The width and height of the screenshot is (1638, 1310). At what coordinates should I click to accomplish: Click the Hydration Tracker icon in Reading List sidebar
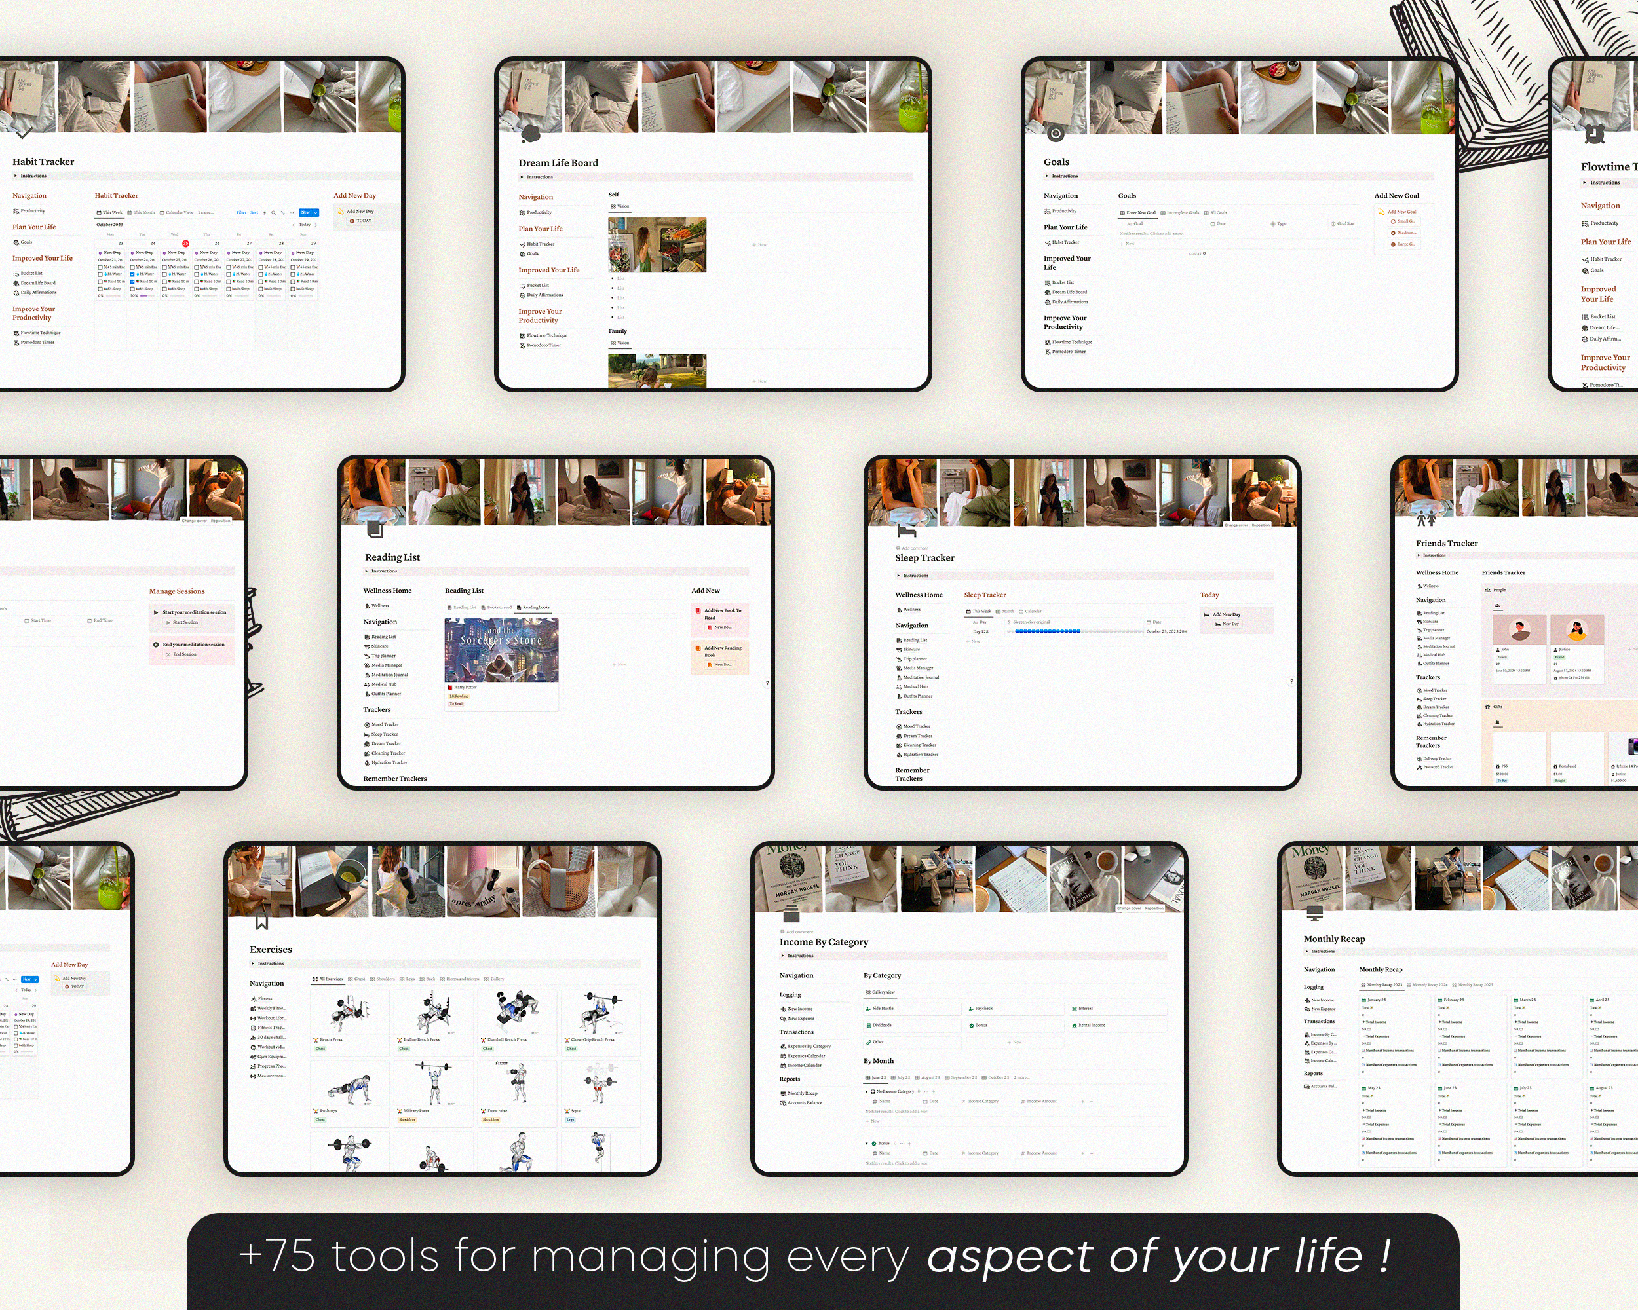click(367, 762)
